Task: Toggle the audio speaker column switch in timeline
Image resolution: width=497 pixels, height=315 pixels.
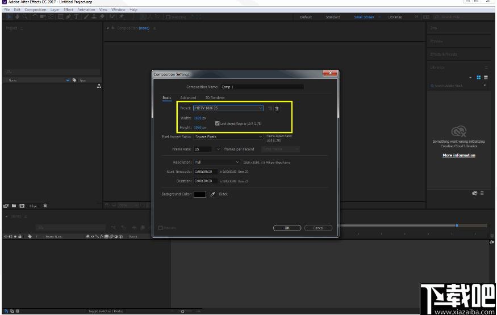Action: click(10, 237)
